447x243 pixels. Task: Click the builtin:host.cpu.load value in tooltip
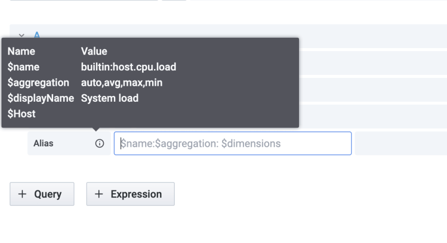point(128,67)
